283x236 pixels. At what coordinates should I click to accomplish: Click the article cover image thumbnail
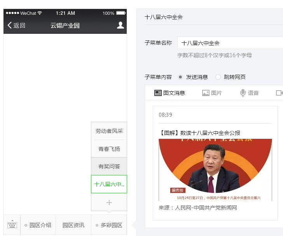pos(215,170)
